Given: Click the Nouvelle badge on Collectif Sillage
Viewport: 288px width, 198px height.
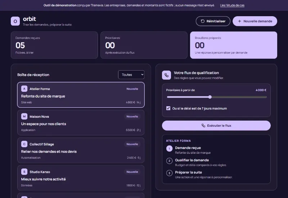Looking at the screenshot, I should pos(132,144).
